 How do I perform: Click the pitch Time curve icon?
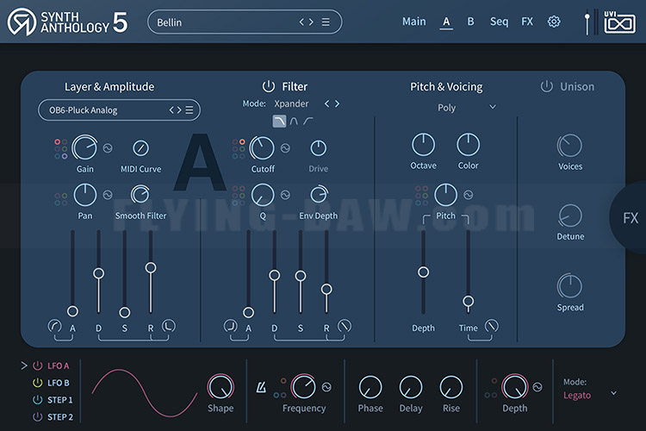coord(491,326)
